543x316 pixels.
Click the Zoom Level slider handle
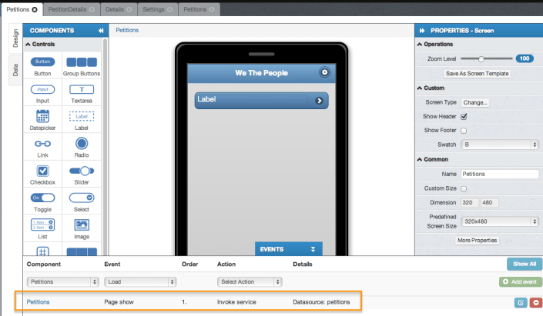pyautogui.click(x=482, y=58)
